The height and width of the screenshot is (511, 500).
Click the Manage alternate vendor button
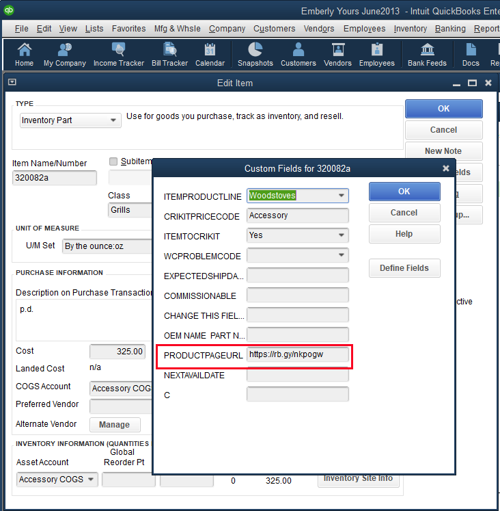pyautogui.click(x=114, y=425)
